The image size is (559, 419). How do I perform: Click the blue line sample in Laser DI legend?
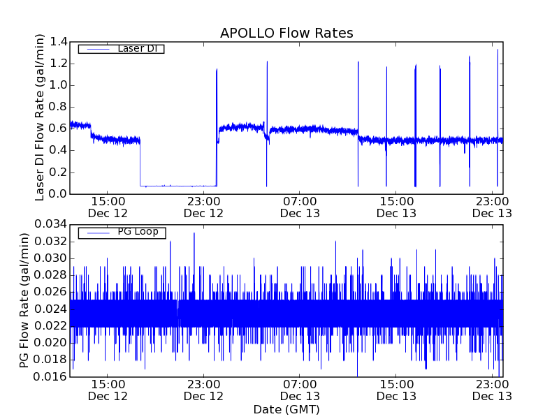tap(98, 49)
